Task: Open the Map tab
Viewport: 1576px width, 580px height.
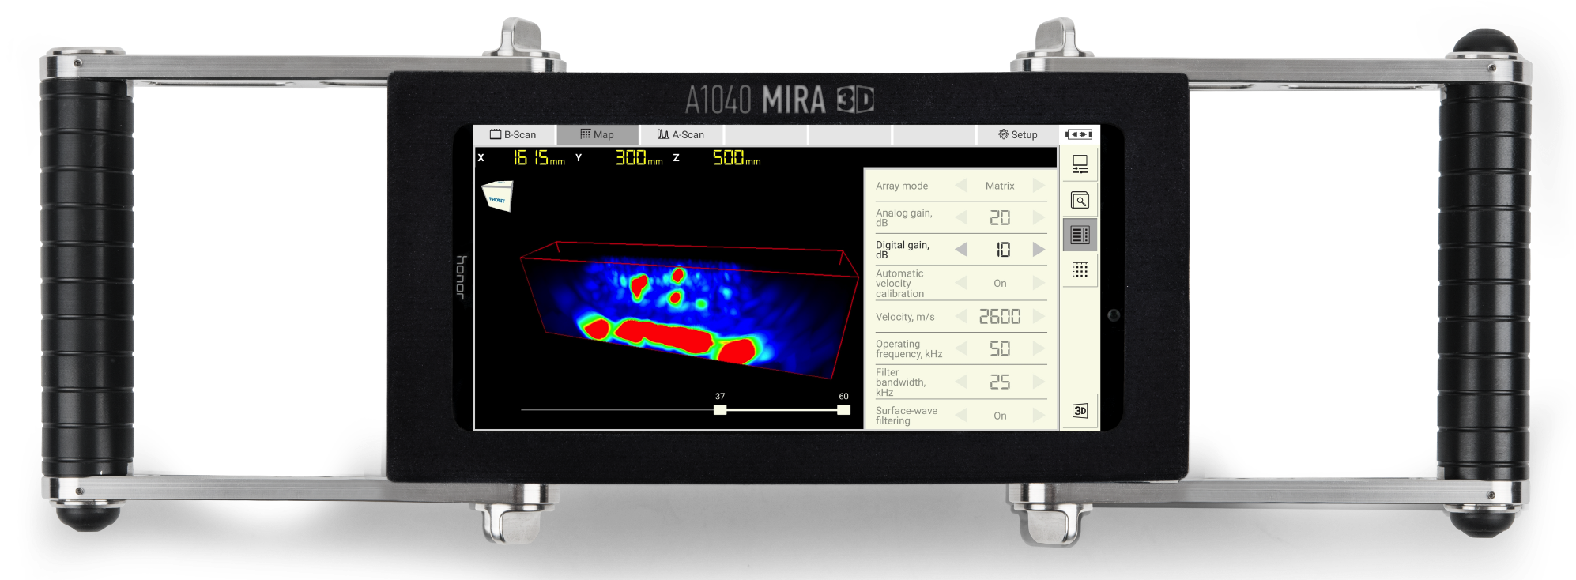Action: click(597, 135)
